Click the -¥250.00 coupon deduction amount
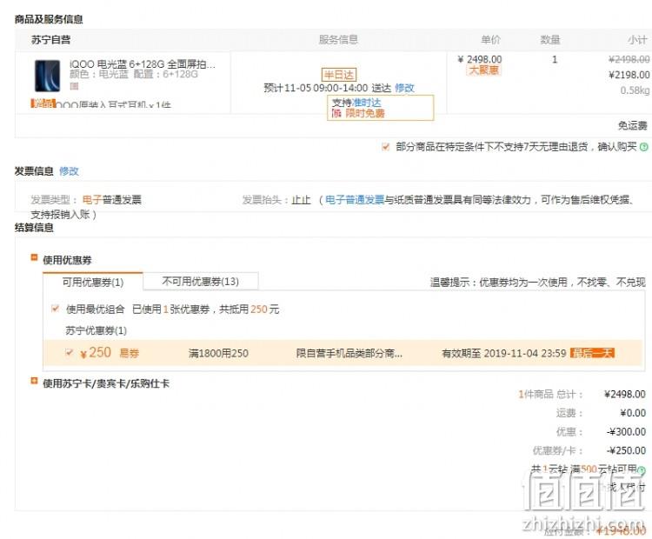 (x=627, y=450)
